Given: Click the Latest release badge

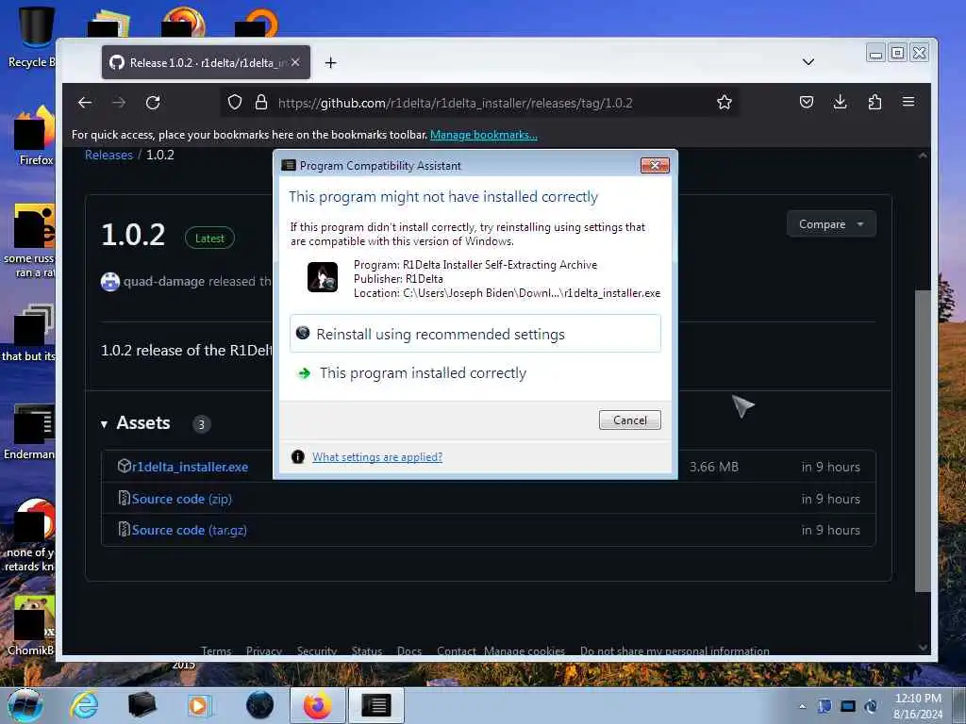Looking at the screenshot, I should [209, 239].
